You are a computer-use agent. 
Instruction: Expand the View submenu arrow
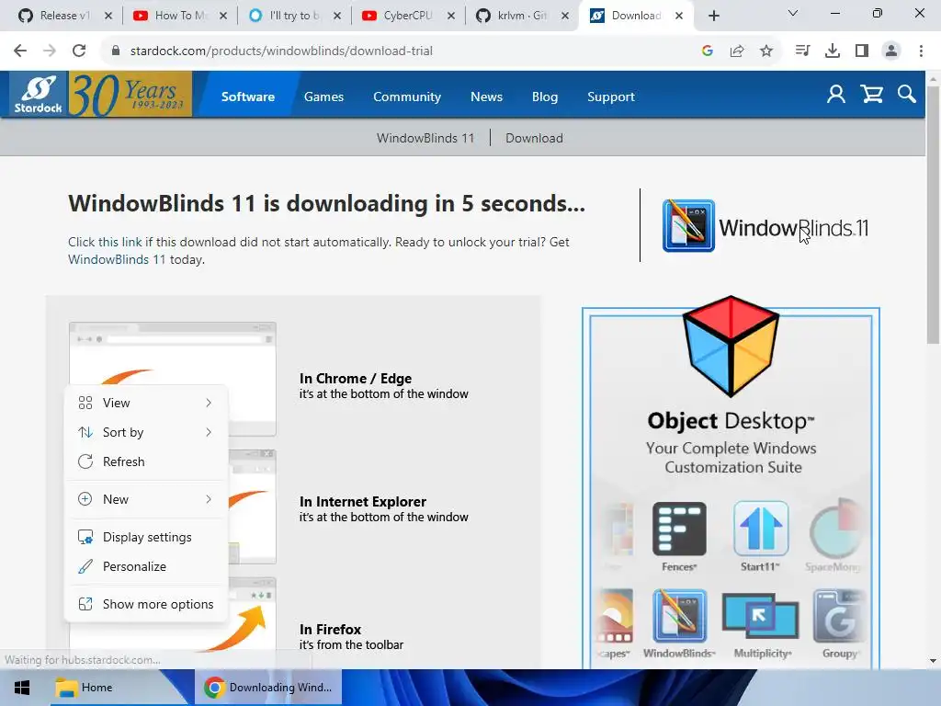coord(209,403)
